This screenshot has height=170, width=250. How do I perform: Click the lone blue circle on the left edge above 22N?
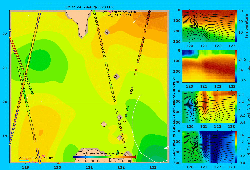(x=10, y=31)
